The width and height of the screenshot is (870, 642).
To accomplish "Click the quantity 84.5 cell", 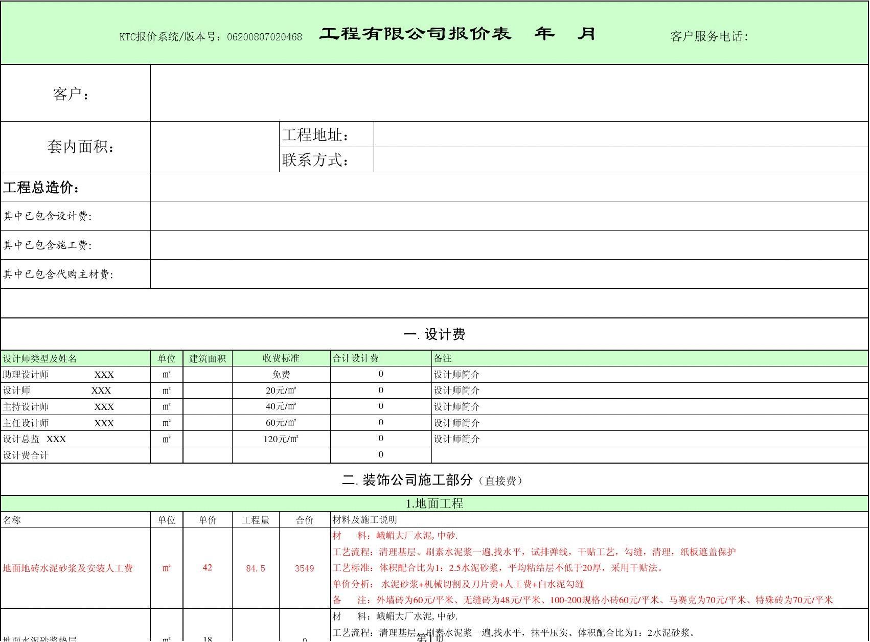I will pyautogui.click(x=256, y=568).
